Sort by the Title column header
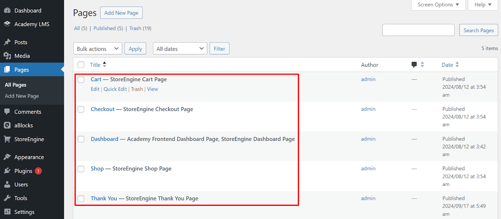This screenshot has width=501, height=219. 95,65
